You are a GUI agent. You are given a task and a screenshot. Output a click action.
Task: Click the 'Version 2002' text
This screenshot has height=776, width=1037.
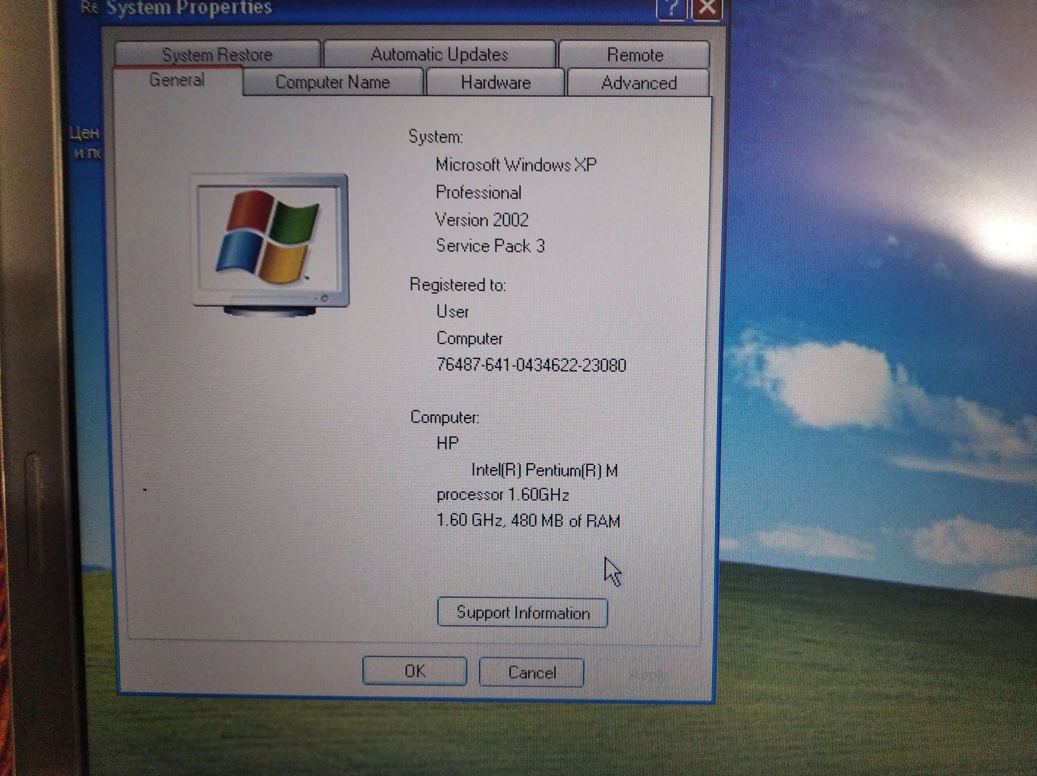(482, 220)
